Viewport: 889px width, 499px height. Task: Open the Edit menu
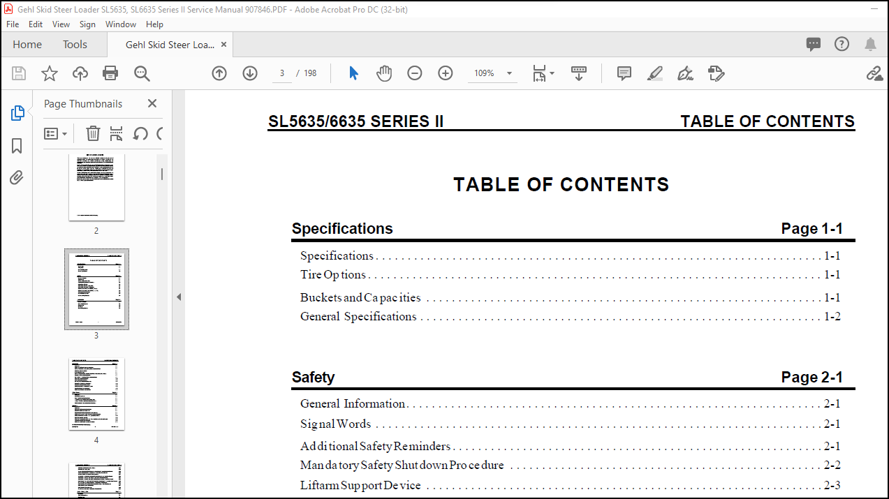(x=36, y=24)
